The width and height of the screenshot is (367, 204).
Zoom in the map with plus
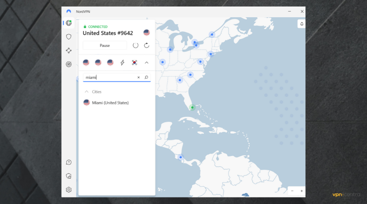click(301, 191)
